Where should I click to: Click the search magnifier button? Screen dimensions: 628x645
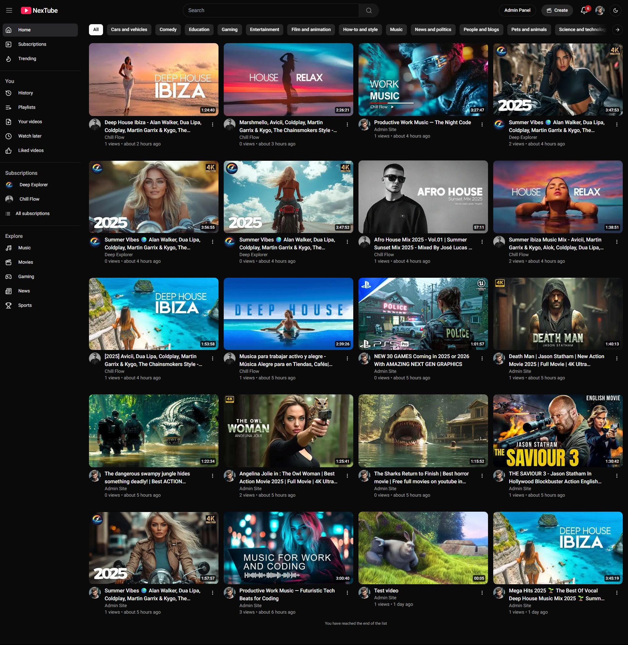click(369, 10)
